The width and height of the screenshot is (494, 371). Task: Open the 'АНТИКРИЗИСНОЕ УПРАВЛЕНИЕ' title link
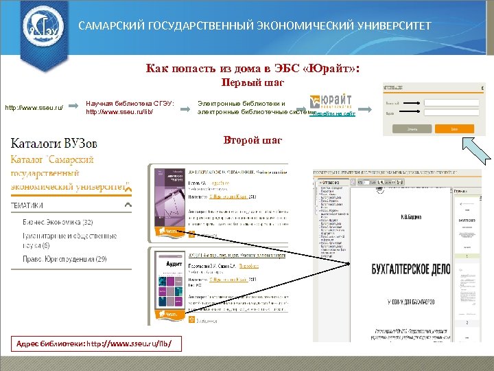237,172
